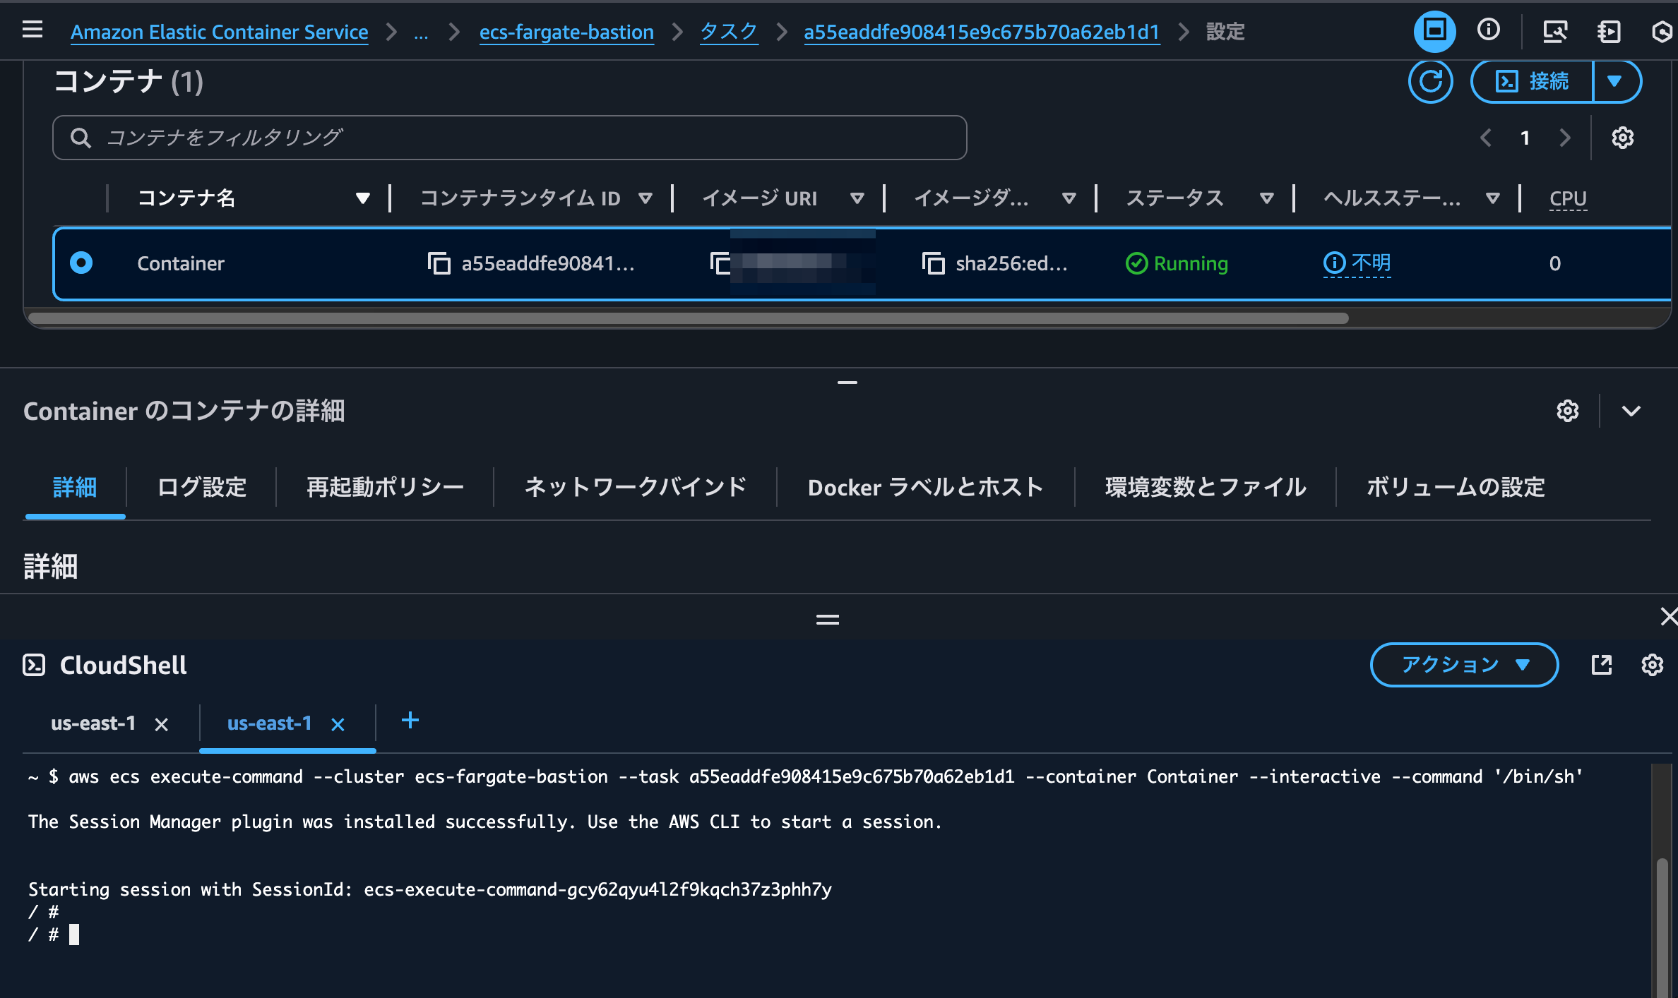Screen dimensions: 1678x998
Task: Go to previous containers page
Action: point(1486,138)
